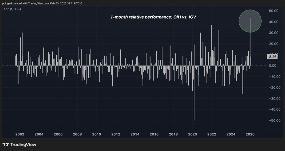
Task: Click the TradingView wordmark text
Action: [x=23, y=145]
